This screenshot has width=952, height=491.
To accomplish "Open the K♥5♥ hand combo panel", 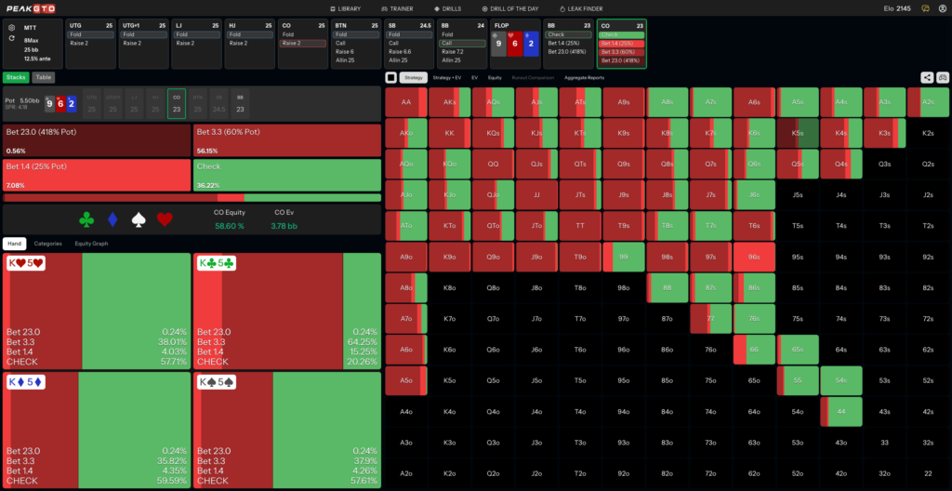I will pos(97,312).
